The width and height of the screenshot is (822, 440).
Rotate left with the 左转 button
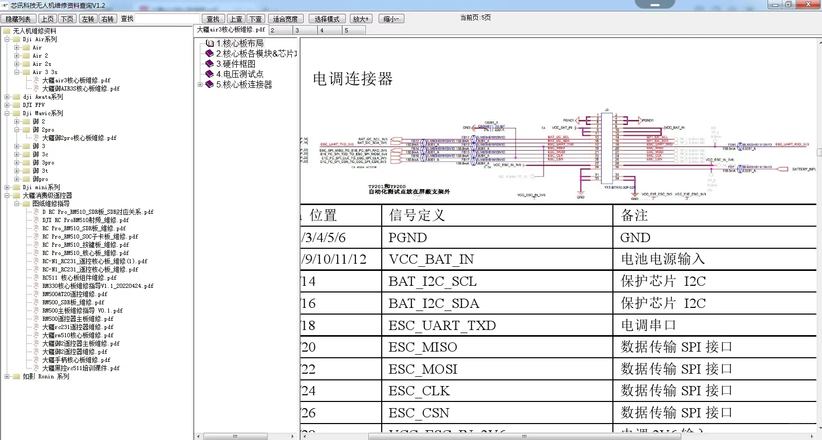88,19
